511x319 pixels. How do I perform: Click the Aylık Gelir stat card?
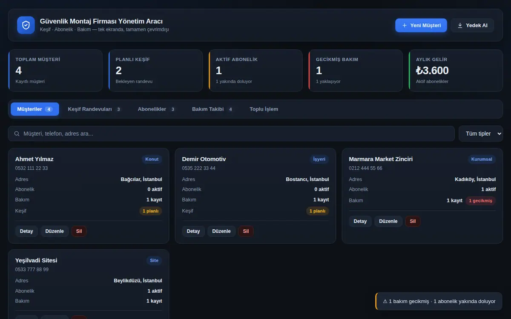[456, 71]
